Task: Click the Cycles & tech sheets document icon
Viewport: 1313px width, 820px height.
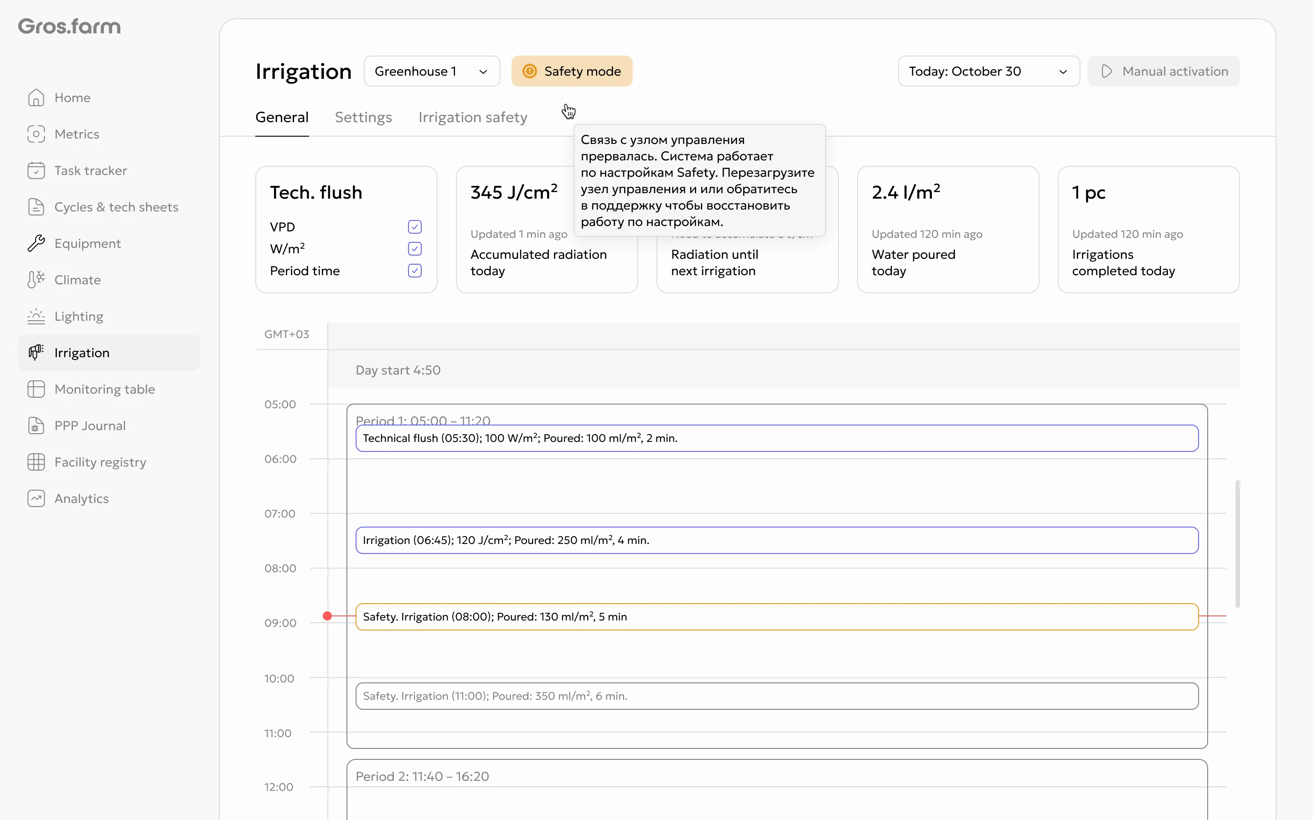Action: tap(36, 207)
